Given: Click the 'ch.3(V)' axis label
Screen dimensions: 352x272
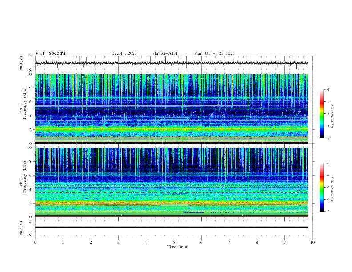Looking at the screenshot, I should (21, 228).
